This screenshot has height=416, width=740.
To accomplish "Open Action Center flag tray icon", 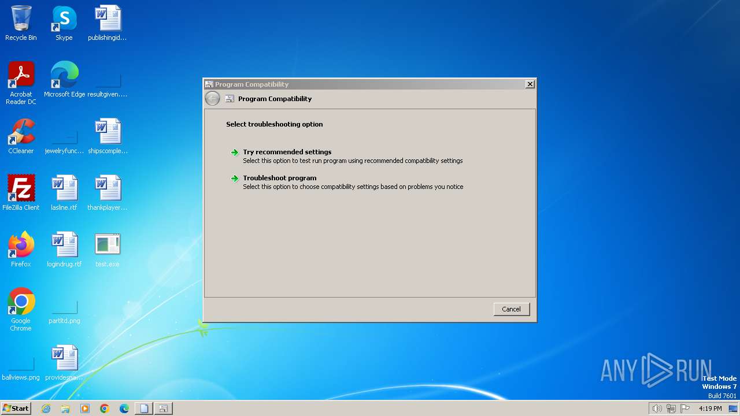I will 686,408.
